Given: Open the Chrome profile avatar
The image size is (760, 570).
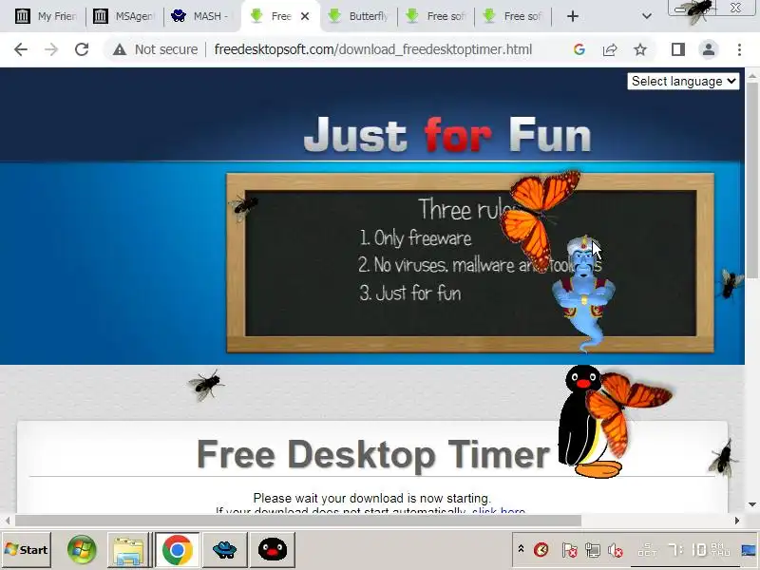Looking at the screenshot, I should [709, 49].
